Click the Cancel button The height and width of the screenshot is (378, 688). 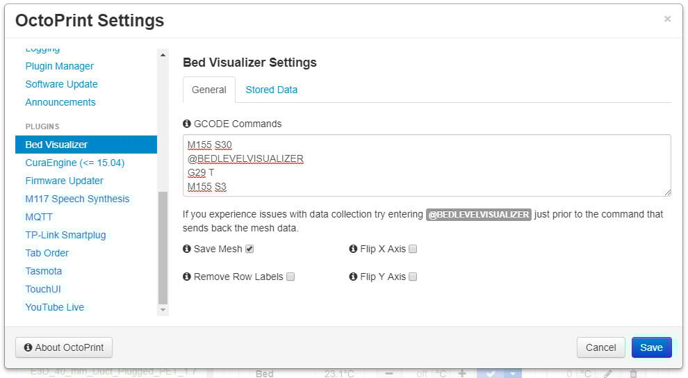click(600, 347)
